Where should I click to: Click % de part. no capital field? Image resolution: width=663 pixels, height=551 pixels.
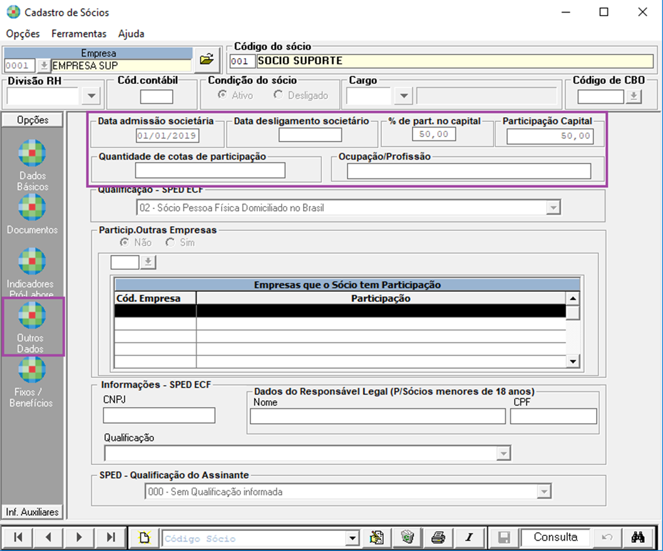point(434,134)
